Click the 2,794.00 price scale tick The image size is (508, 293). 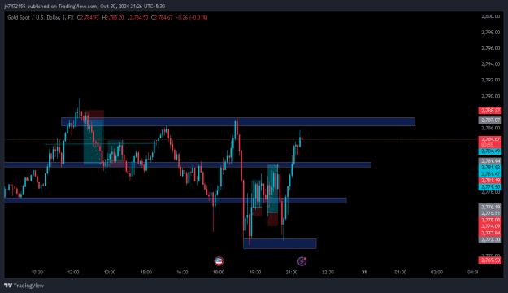pos(490,64)
